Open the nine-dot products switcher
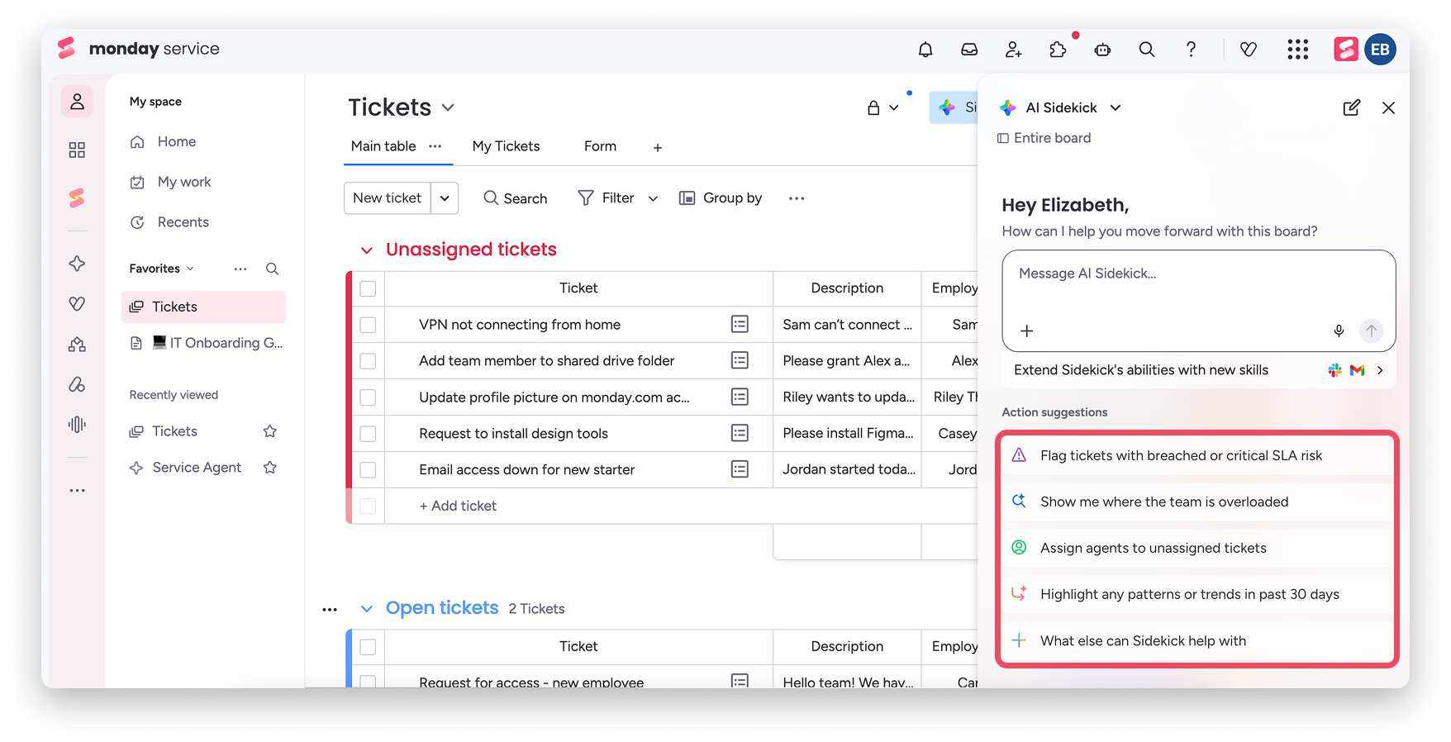The height and width of the screenshot is (742, 1451). (x=1297, y=50)
